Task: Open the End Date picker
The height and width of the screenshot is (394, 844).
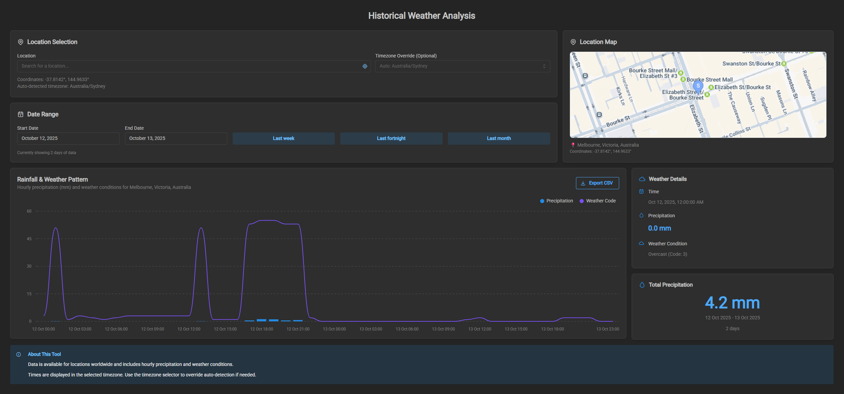Action: tap(176, 139)
